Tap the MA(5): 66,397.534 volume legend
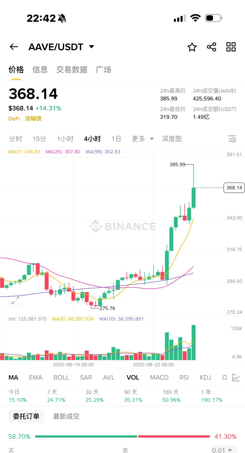245x453 pixels. tap(73, 319)
